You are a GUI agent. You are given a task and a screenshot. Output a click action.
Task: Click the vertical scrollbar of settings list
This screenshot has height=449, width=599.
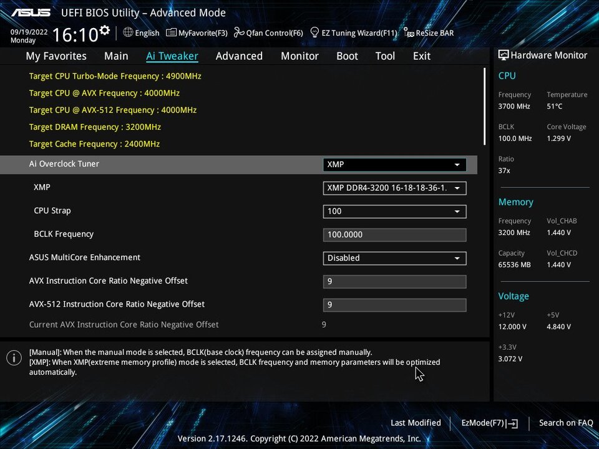[x=485, y=106]
